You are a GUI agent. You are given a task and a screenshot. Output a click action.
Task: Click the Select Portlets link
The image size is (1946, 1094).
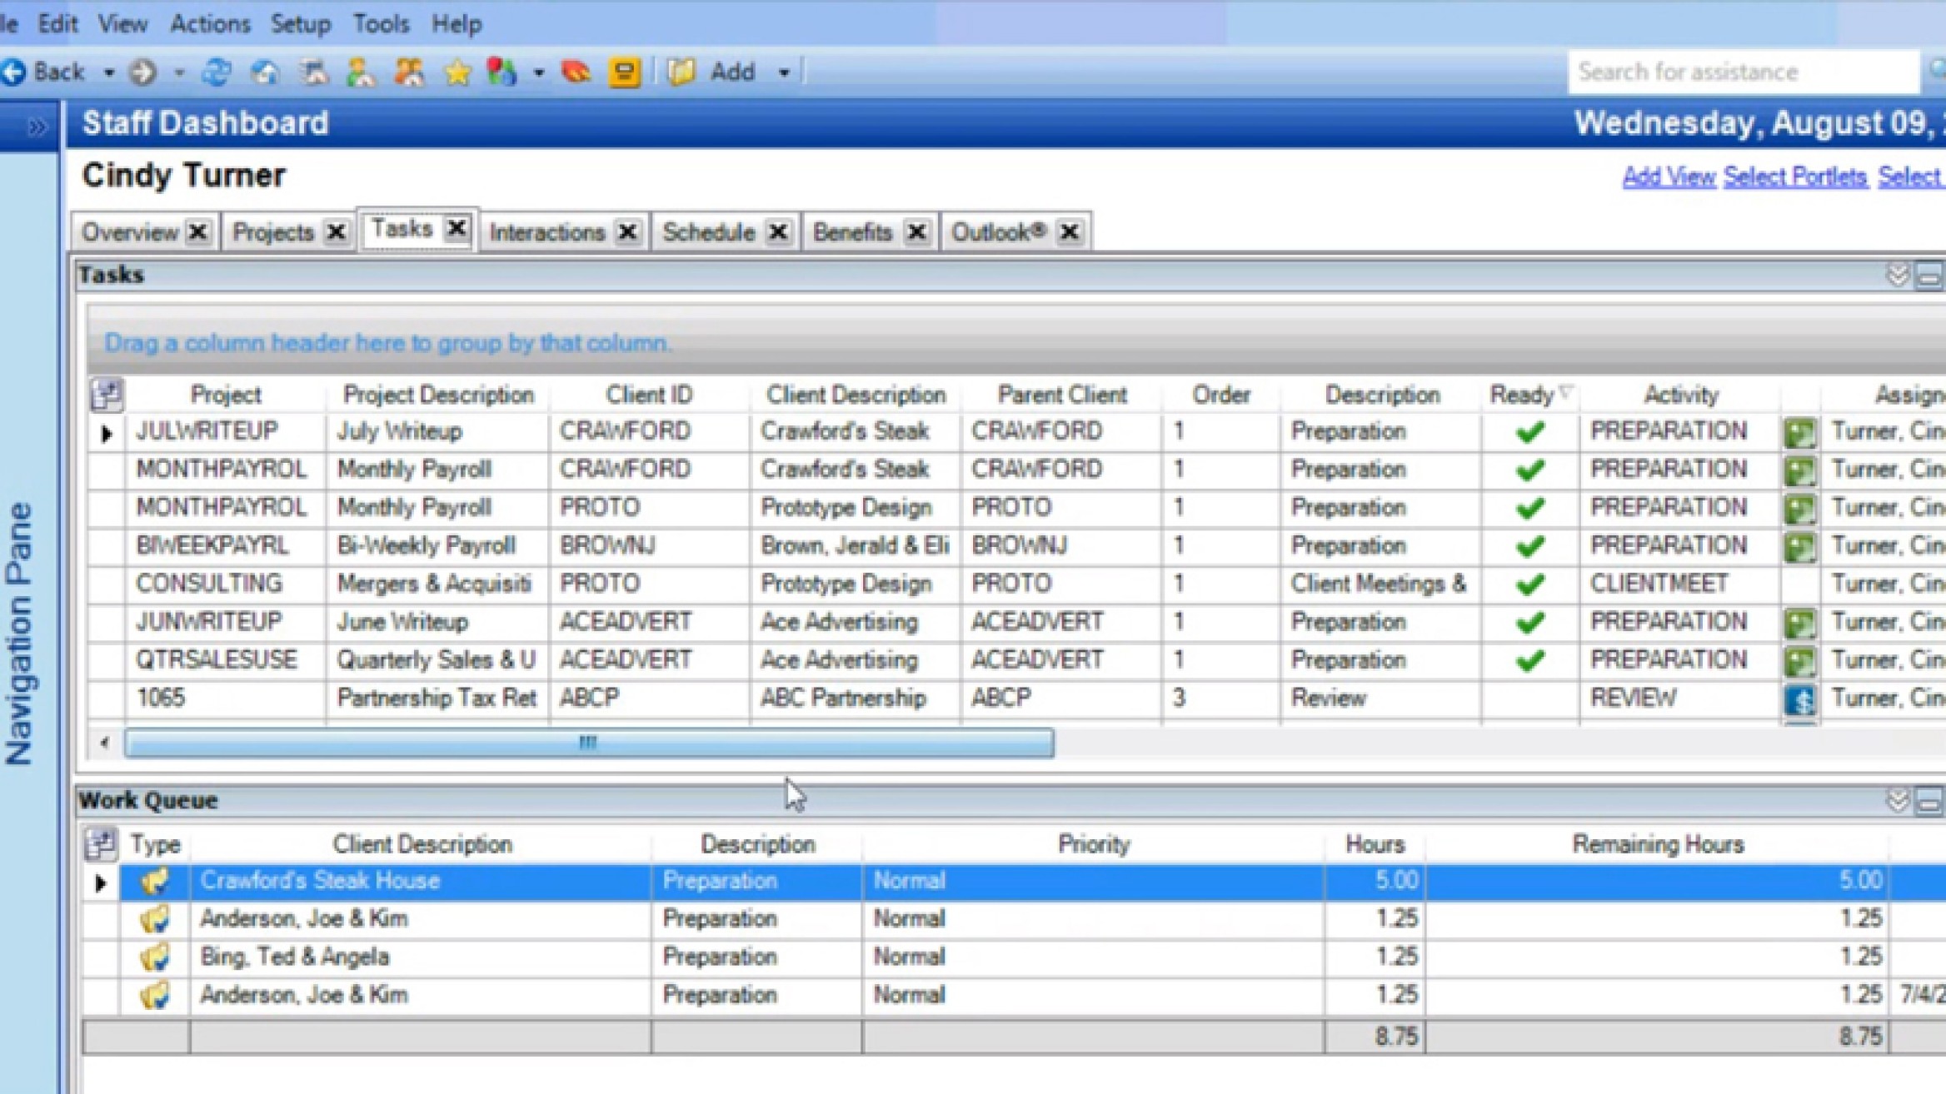[x=1796, y=177]
